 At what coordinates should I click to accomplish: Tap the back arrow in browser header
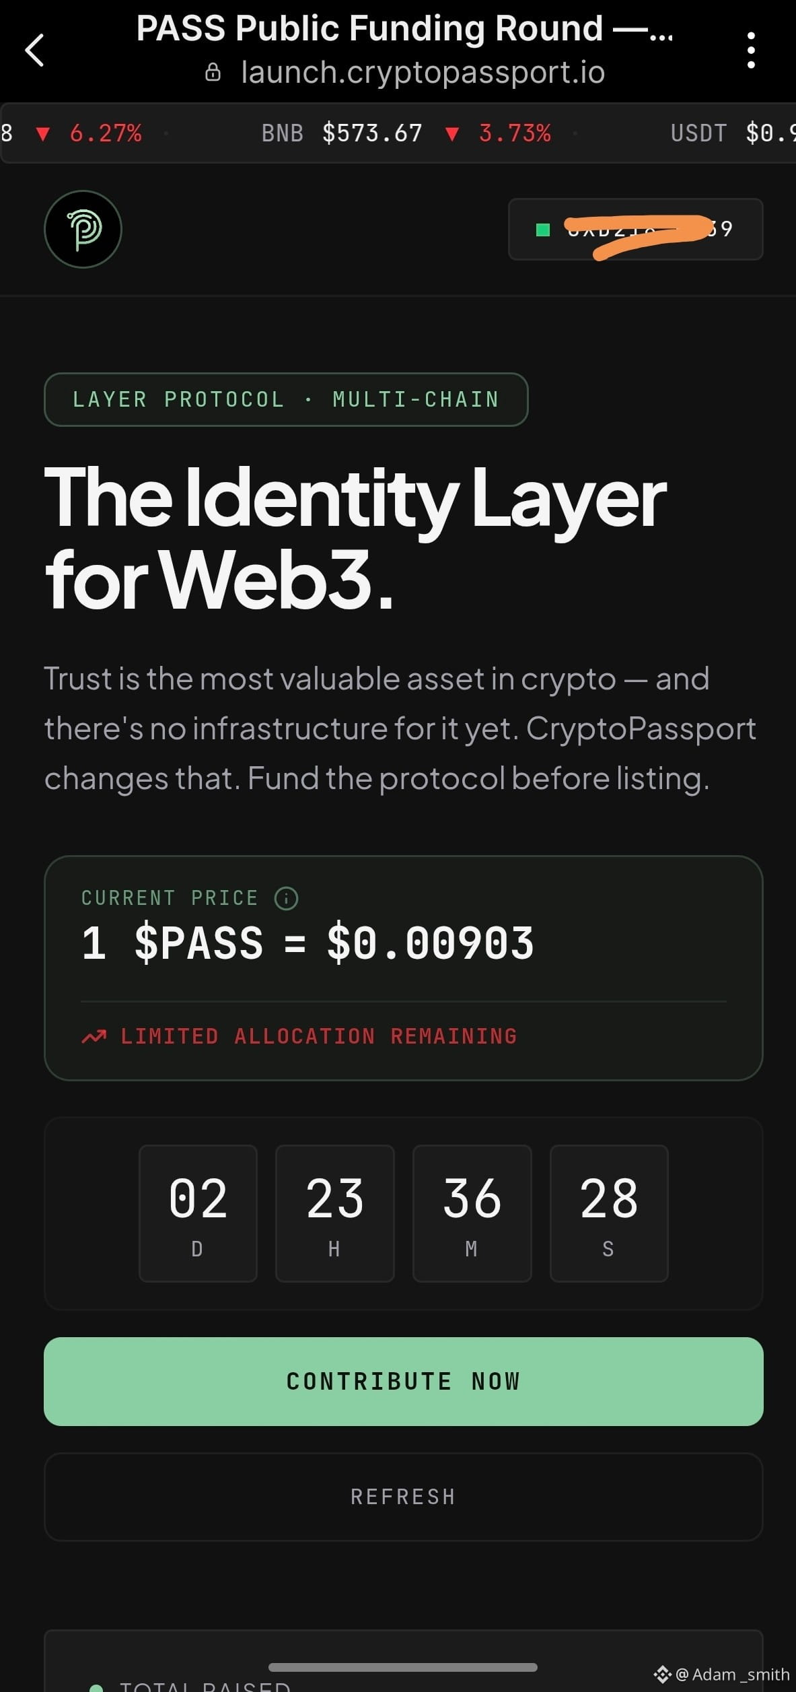tap(34, 50)
